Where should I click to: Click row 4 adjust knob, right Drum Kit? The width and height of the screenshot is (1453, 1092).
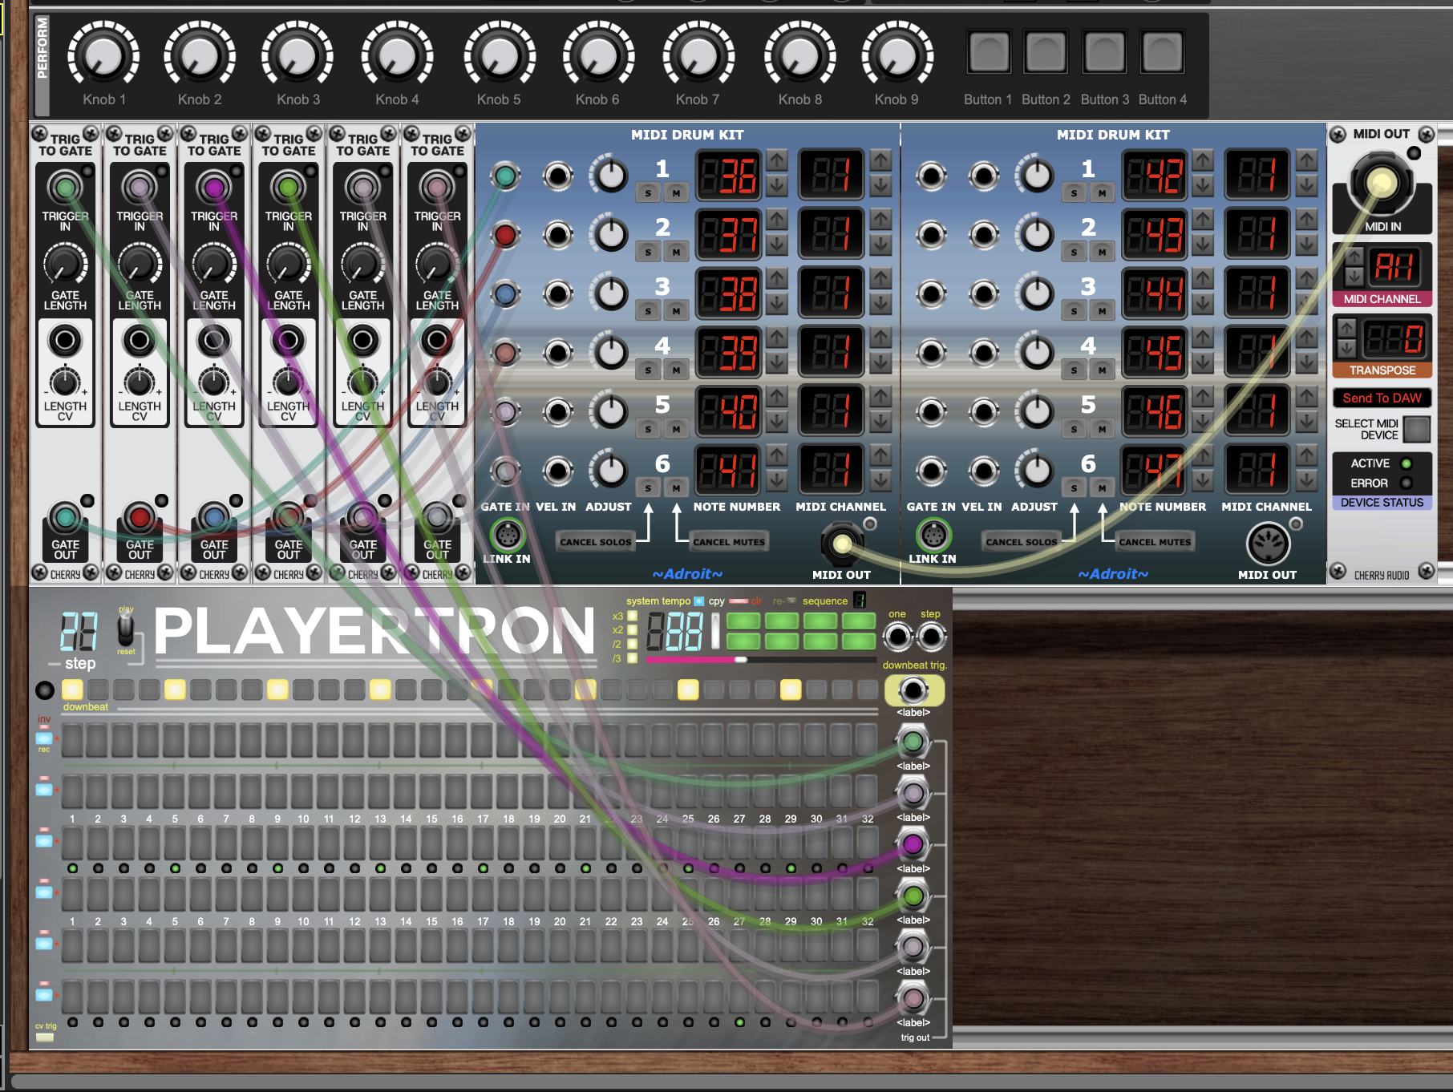point(1036,353)
